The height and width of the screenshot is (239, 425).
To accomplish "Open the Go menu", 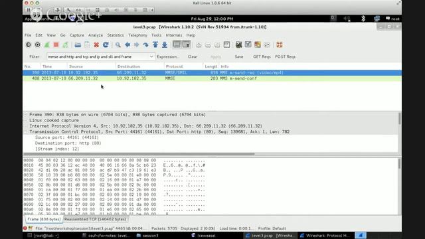I will [x=62, y=35].
